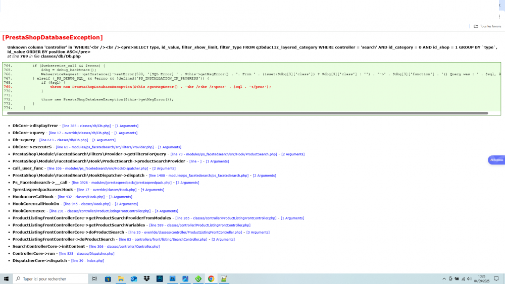The width and height of the screenshot is (505, 284).
Task: Expand arguments for Hook::coreCallHook
Action: pos(121,197)
